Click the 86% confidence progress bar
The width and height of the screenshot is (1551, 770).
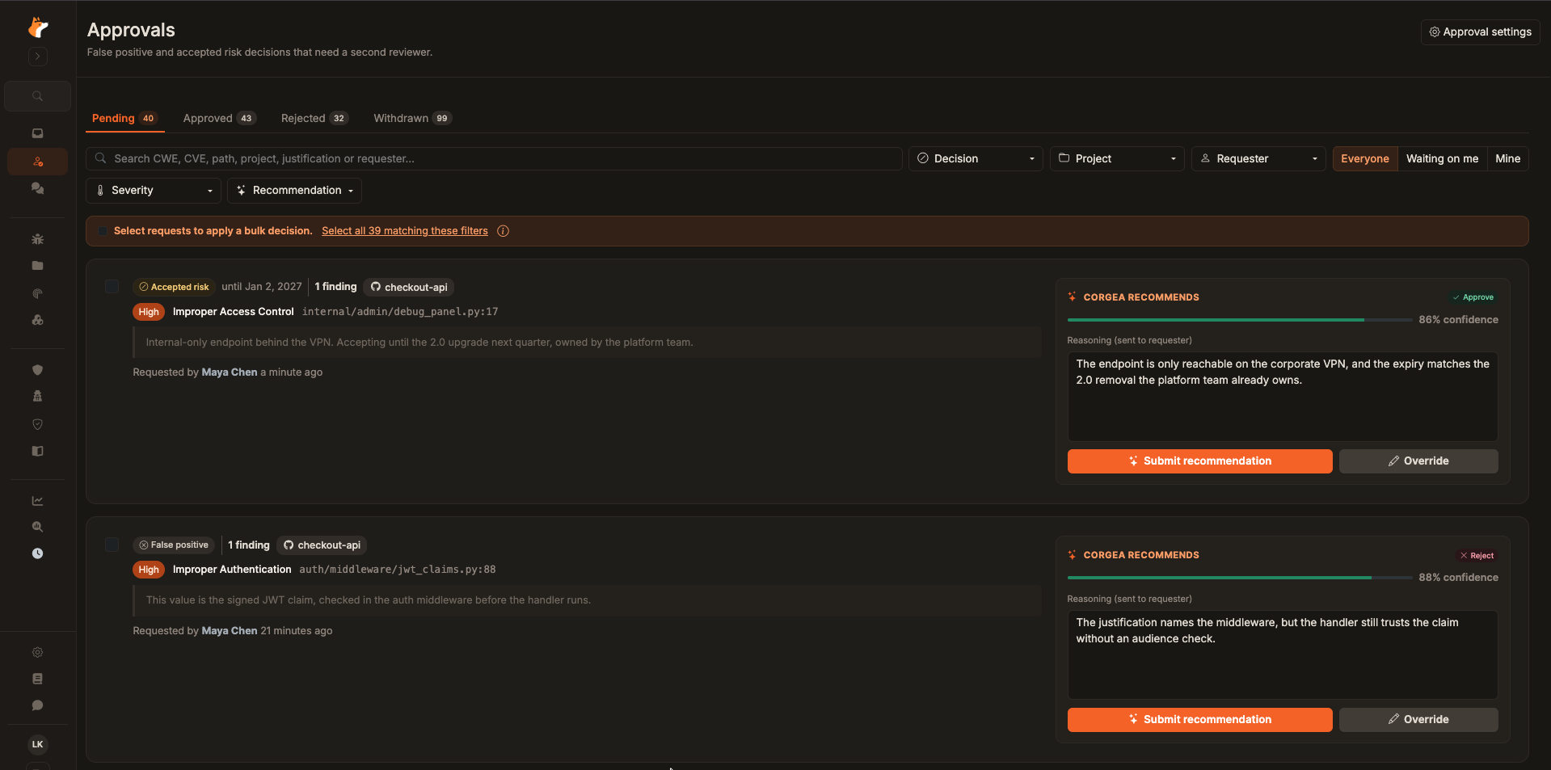click(x=1240, y=320)
